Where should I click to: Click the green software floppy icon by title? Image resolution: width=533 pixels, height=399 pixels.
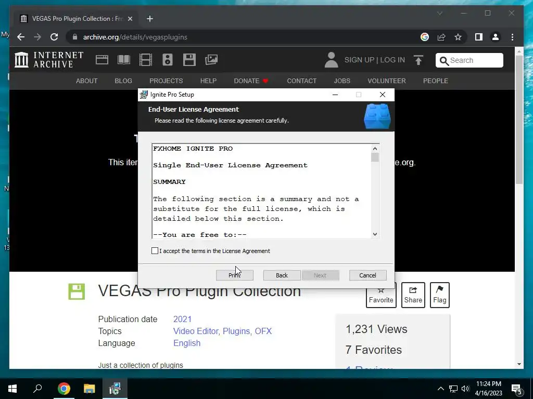point(77,291)
